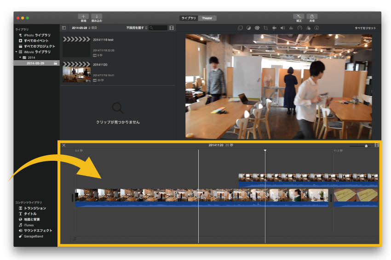Click すべてをリセット reset all button
The image size is (391, 260).
point(365,28)
